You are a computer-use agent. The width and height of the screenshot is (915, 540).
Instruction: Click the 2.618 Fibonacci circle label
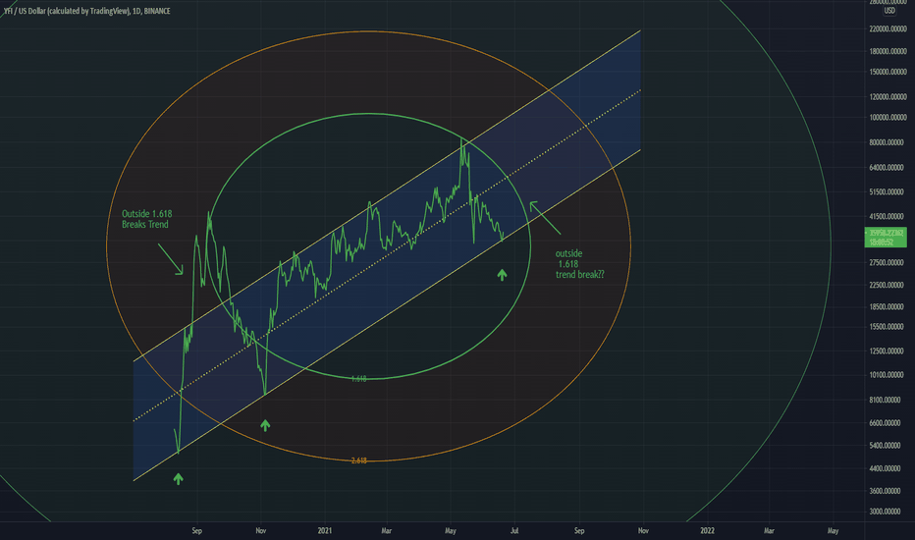coord(359,460)
